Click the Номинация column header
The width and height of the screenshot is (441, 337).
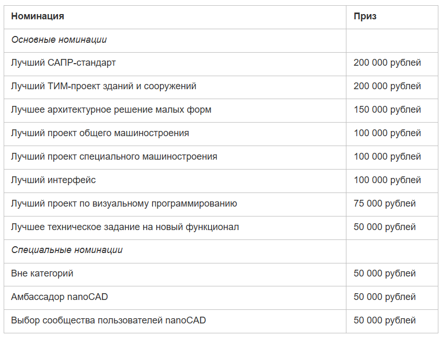click(38, 16)
